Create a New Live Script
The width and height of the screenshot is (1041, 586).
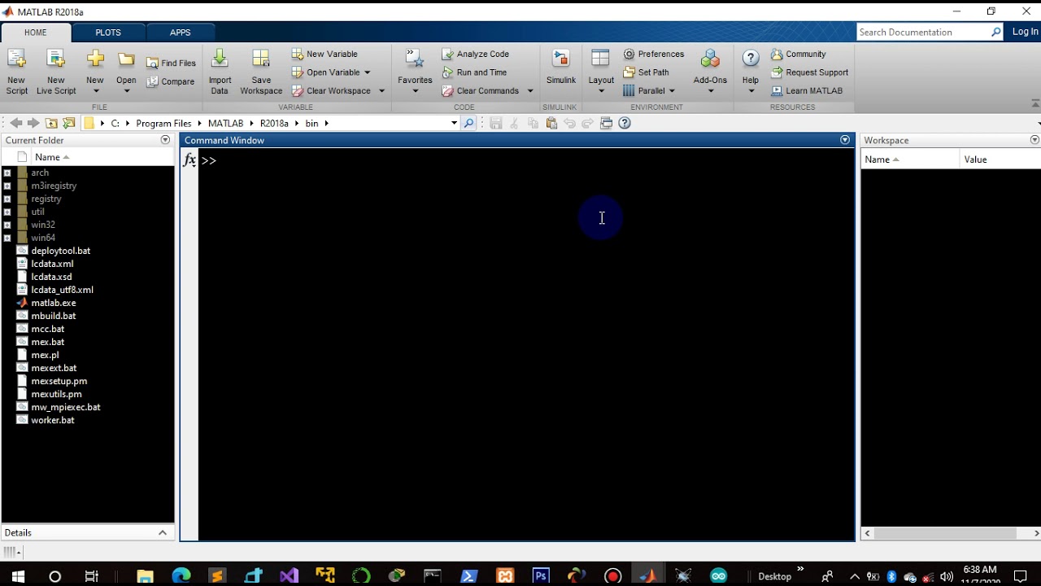pos(55,71)
